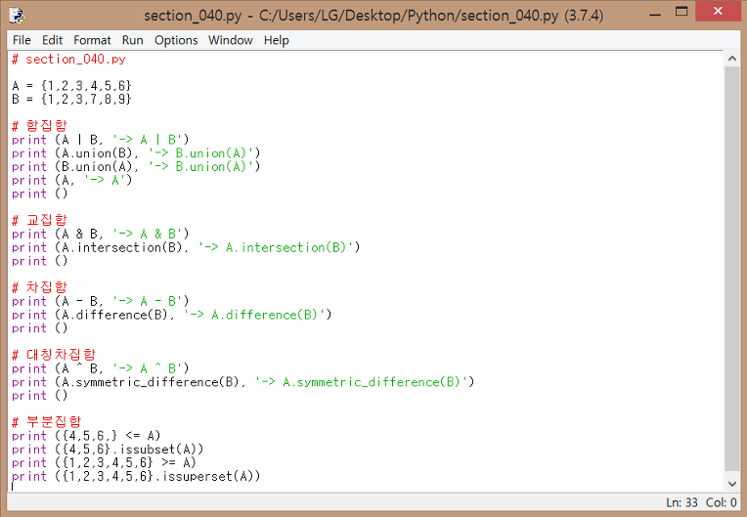The height and width of the screenshot is (517, 747).
Task: Click the '{1,2,3,4,5,6} >= A' line
Action: click(x=104, y=462)
